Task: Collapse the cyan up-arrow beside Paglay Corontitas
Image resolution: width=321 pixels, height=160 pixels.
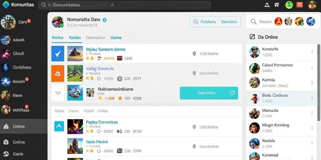Action: pos(59,126)
